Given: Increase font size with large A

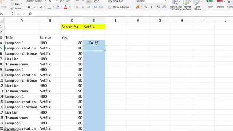Looking at the screenshot, I should click(62, 1).
